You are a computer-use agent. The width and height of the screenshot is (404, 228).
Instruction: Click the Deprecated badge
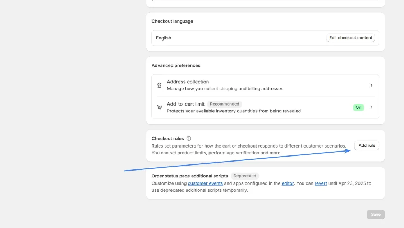click(x=245, y=176)
